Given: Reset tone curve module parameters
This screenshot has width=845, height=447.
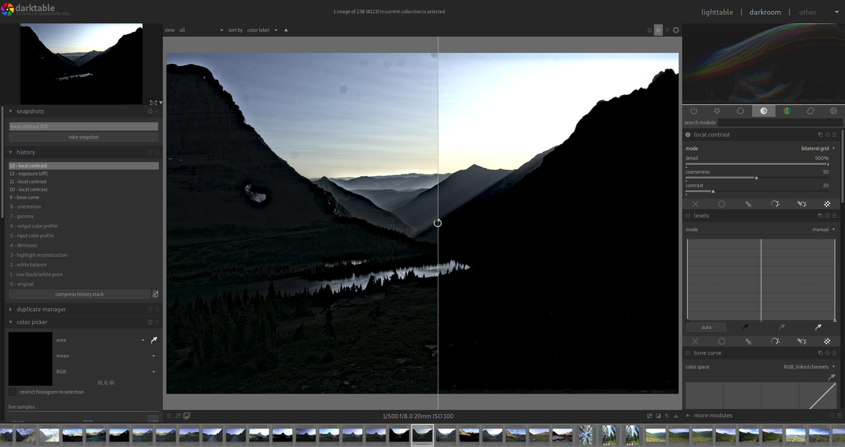Looking at the screenshot, I should click(828, 353).
